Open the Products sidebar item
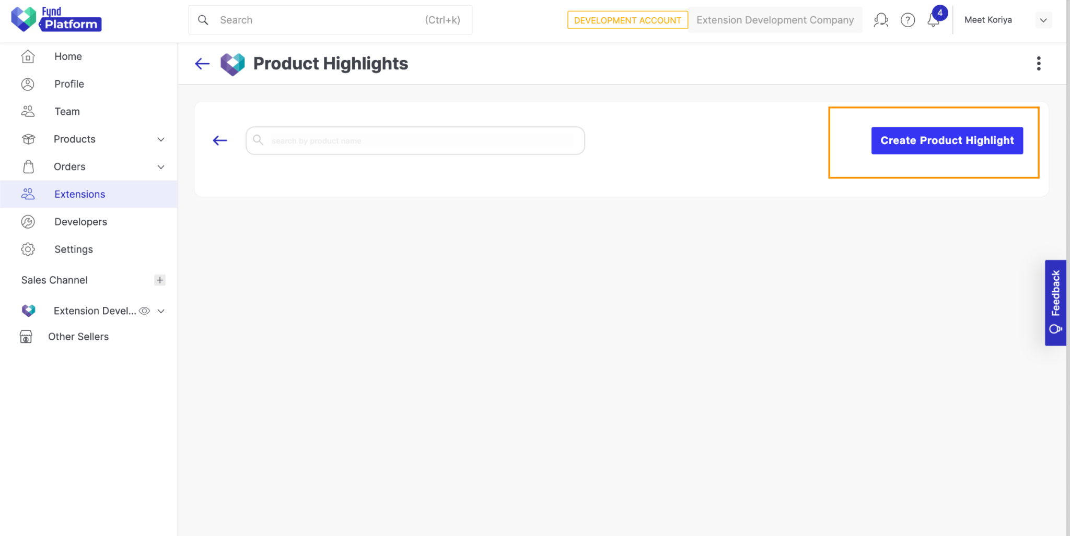1070x536 pixels. (89, 139)
